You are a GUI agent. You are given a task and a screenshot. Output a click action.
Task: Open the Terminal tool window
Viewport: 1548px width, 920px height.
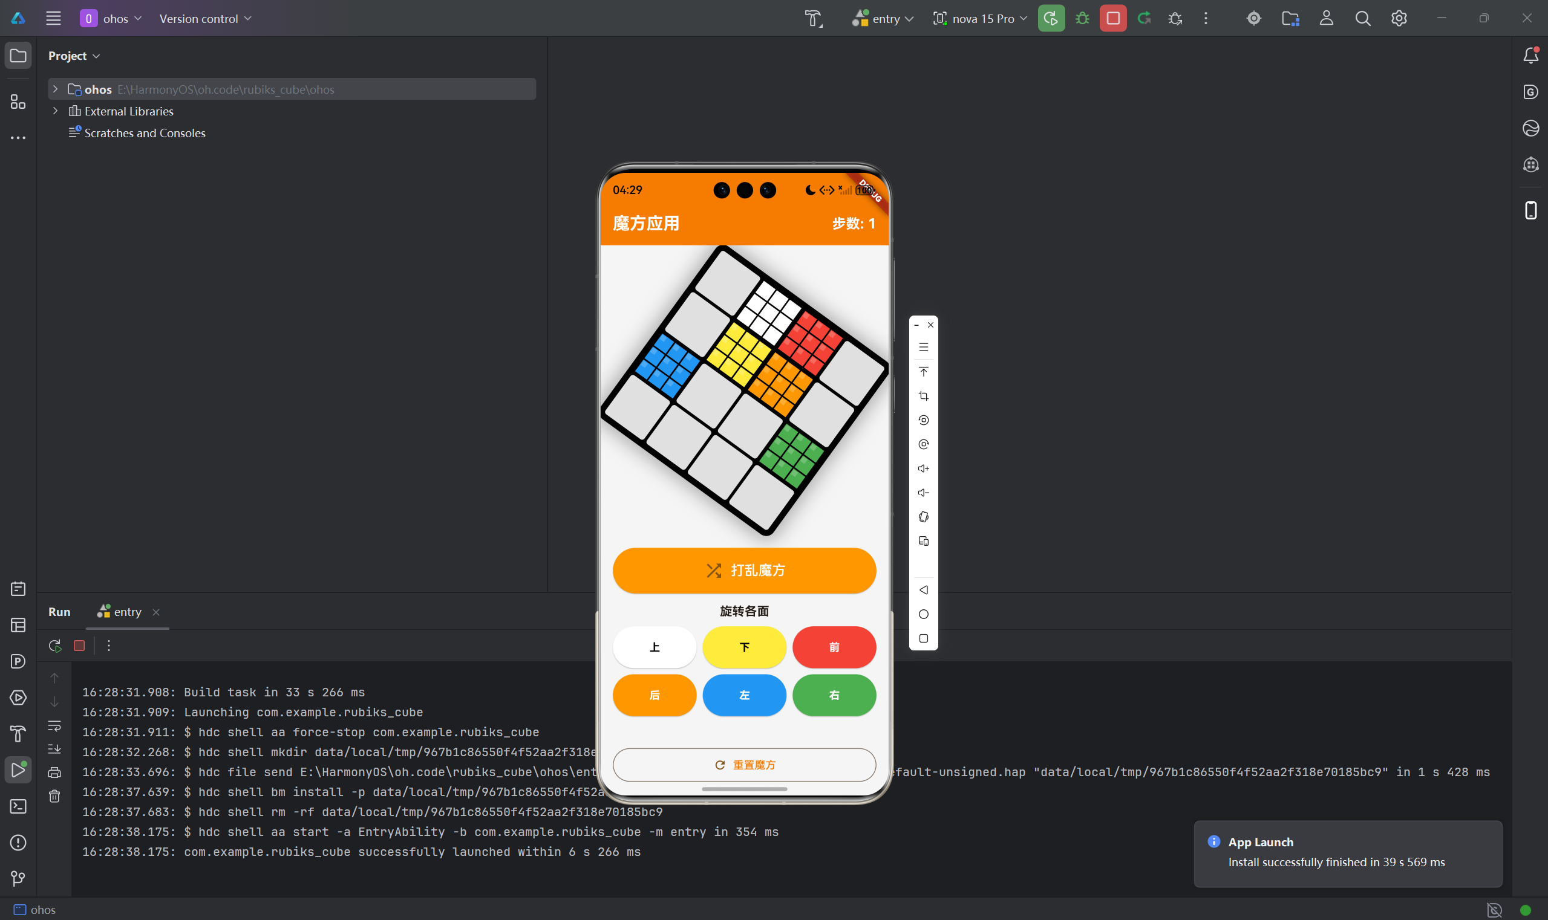tap(18, 806)
